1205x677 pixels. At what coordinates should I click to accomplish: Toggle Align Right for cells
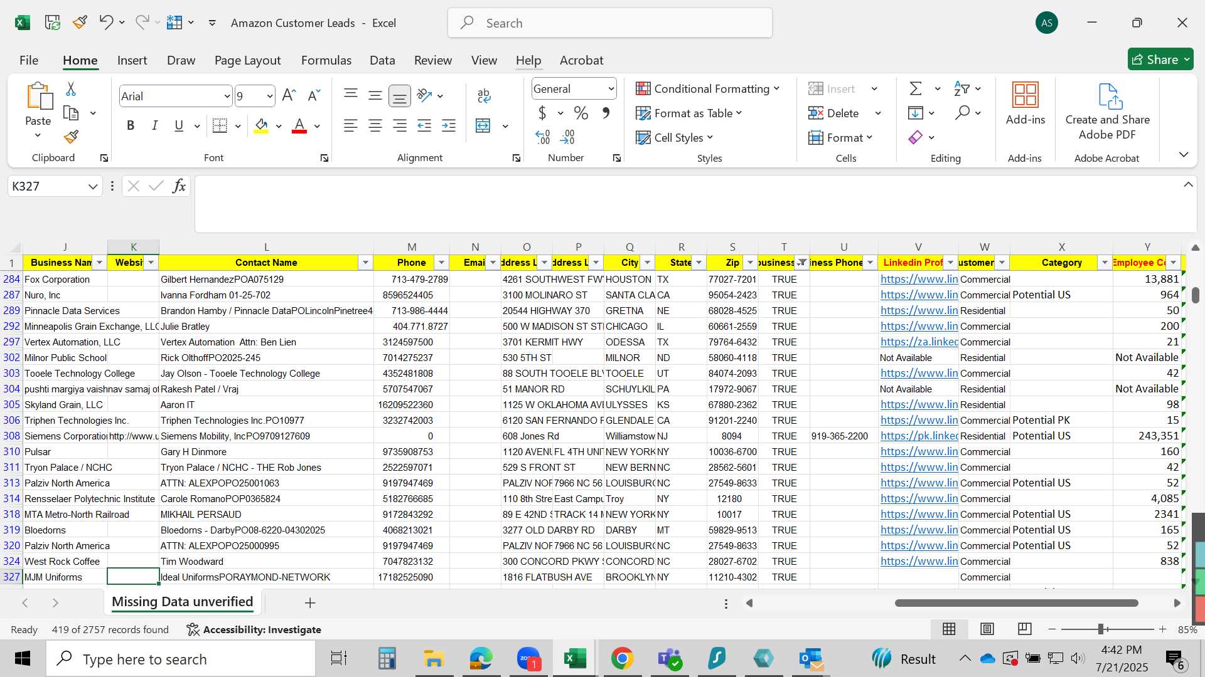click(x=400, y=125)
